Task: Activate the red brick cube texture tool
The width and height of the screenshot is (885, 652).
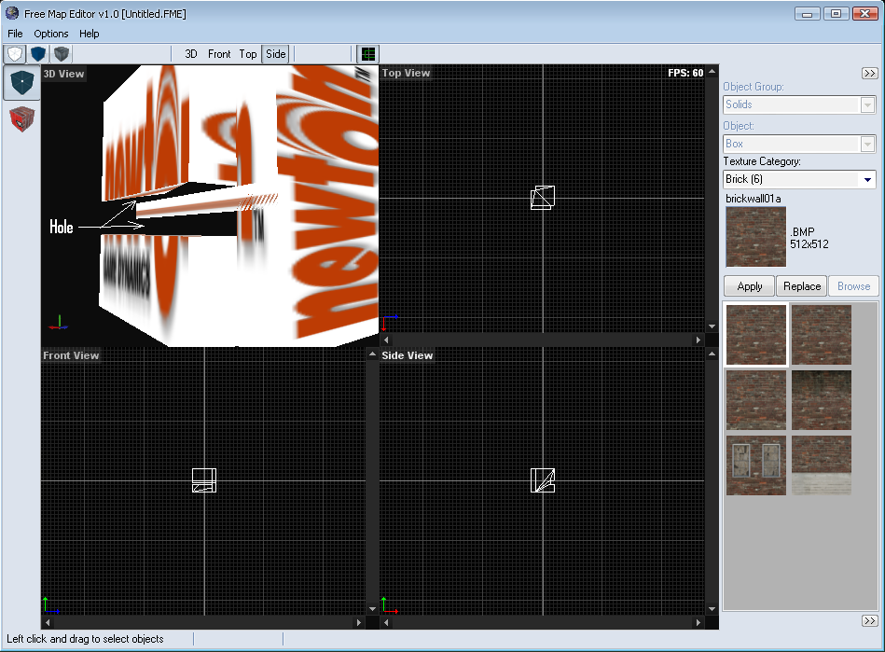Action: tap(22, 119)
